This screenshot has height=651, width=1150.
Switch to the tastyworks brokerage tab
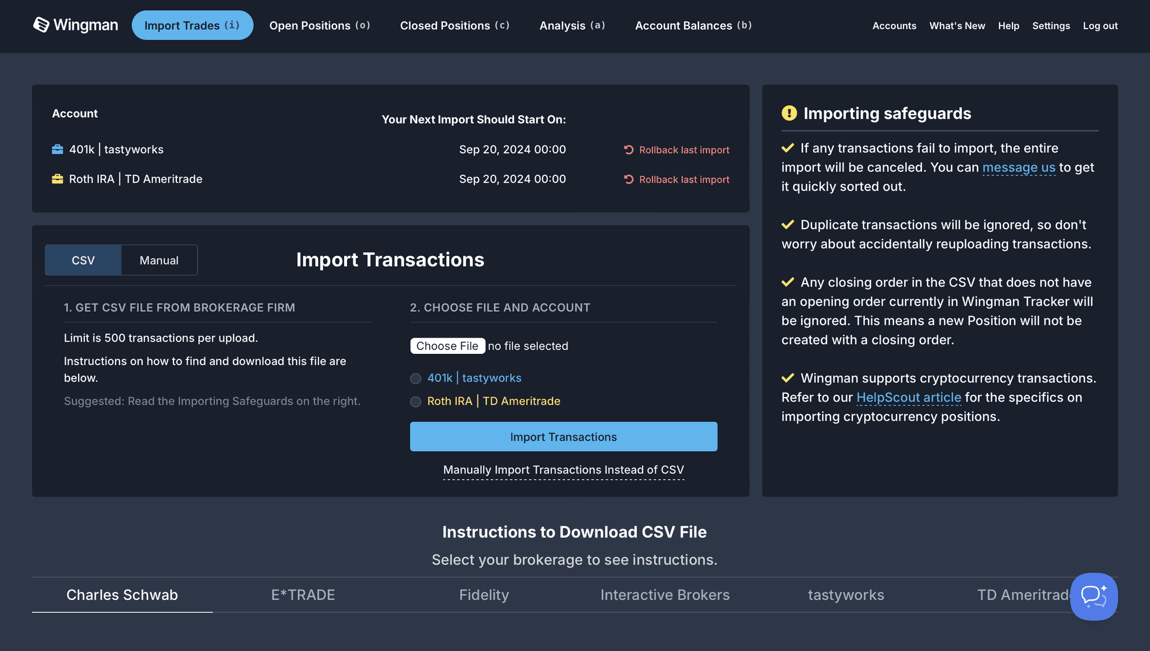point(846,594)
